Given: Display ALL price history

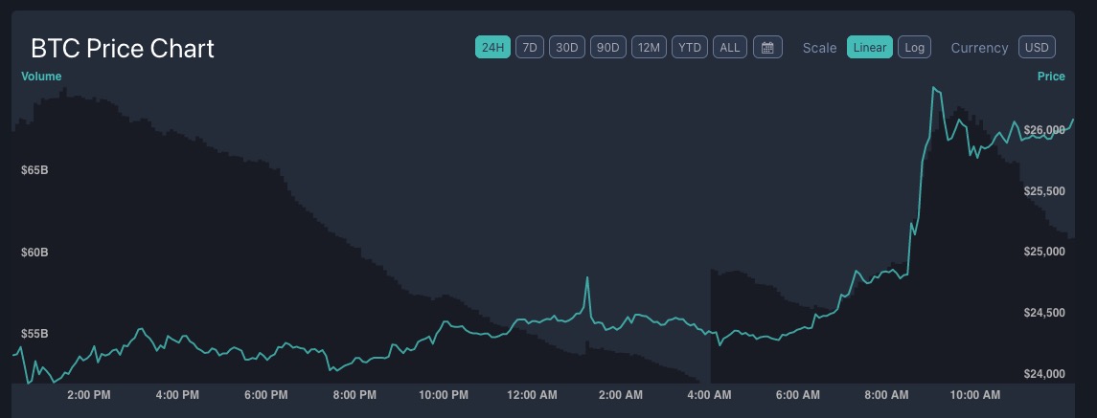Looking at the screenshot, I should click(x=730, y=47).
